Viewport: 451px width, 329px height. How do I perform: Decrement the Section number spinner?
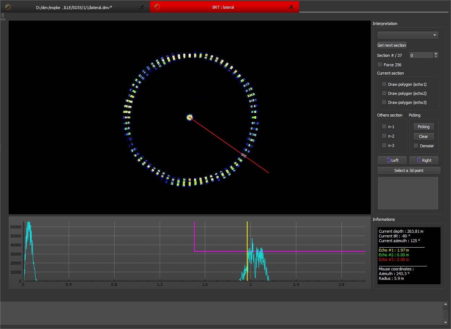436,57
